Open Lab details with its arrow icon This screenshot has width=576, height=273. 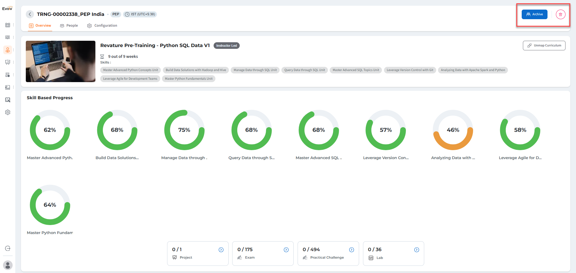417,250
